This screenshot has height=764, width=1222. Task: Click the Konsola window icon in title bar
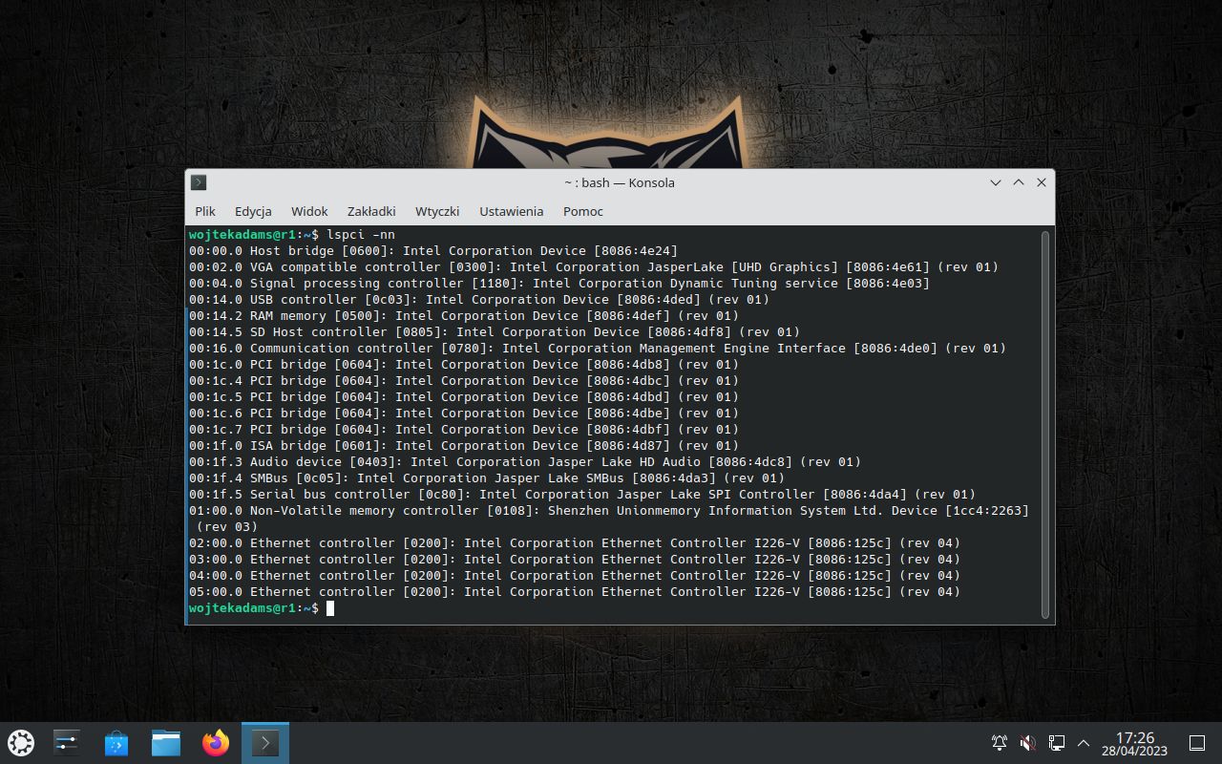click(199, 182)
